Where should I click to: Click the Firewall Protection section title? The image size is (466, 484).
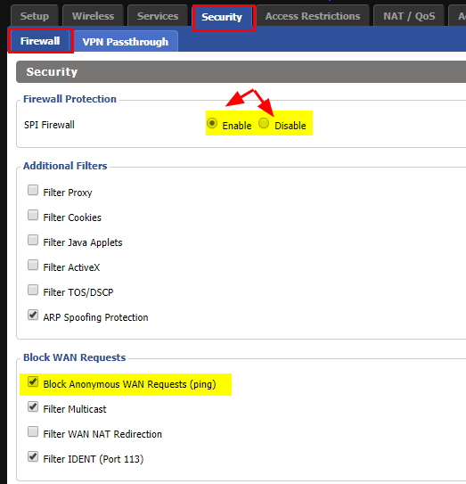click(x=69, y=99)
